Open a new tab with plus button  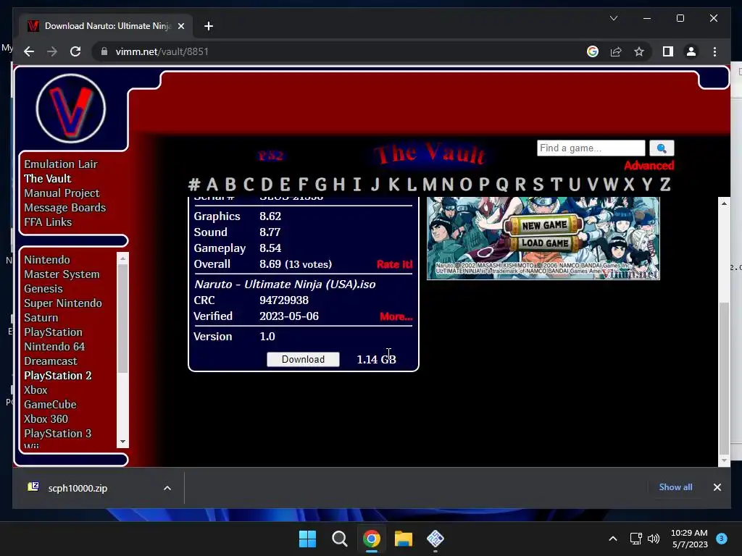[209, 26]
